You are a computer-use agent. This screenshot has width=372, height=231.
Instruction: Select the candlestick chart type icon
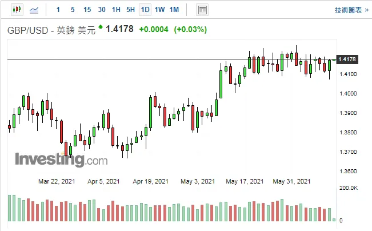pos(17,10)
